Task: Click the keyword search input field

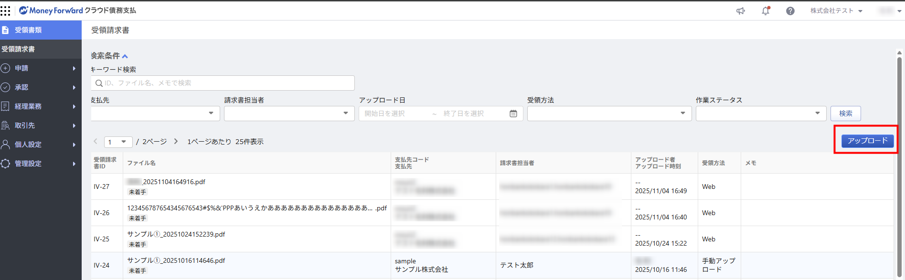Action: coord(223,83)
